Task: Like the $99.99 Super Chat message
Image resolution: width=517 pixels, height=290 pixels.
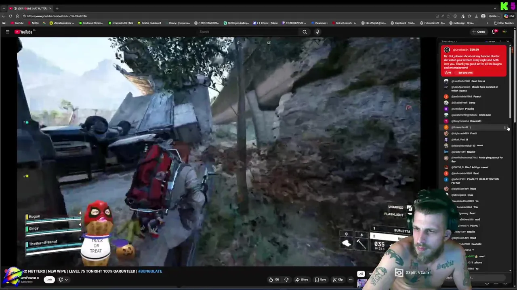Action: click(448, 73)
